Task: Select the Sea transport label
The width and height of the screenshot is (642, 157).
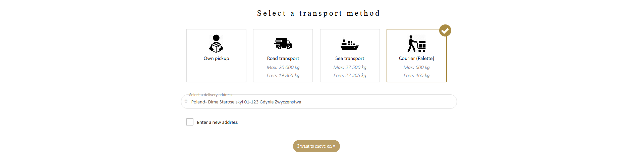Action: [350, 58]
